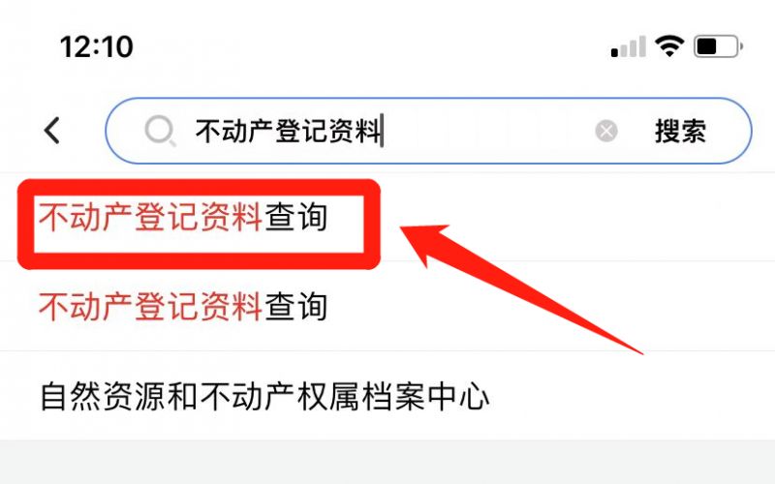Tap the 搜索 button
This screenshot has width=775, height=484.
point(681,131)
